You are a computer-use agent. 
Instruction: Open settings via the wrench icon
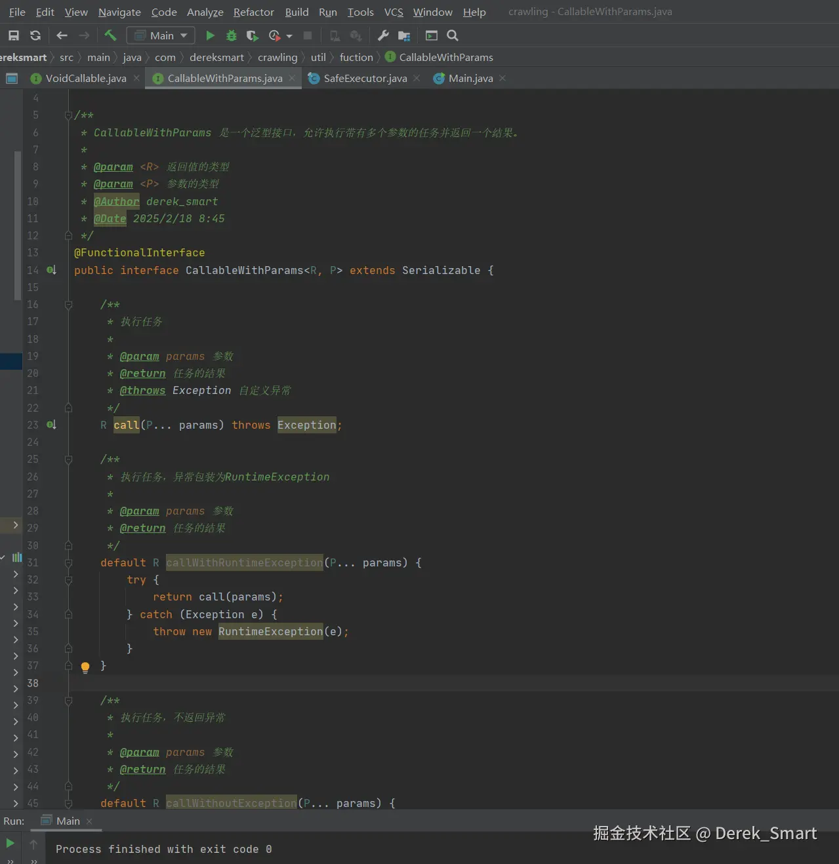tap(383, 35)
